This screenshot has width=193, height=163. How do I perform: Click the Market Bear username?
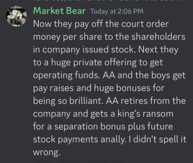coord(59,11)
